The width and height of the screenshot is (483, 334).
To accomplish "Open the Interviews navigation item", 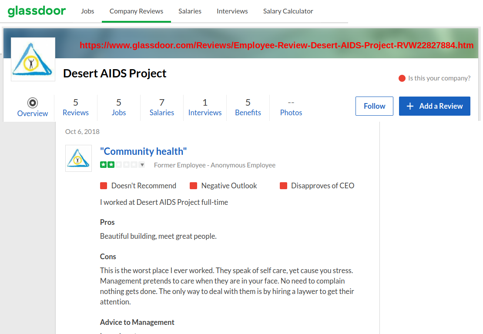I will [232, 11].
